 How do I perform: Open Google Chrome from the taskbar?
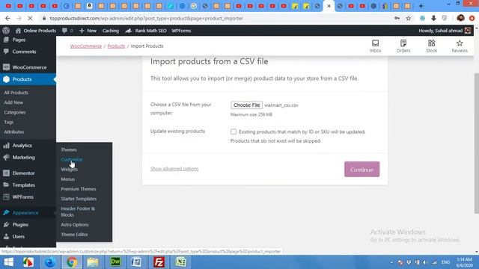pos(72,262)
